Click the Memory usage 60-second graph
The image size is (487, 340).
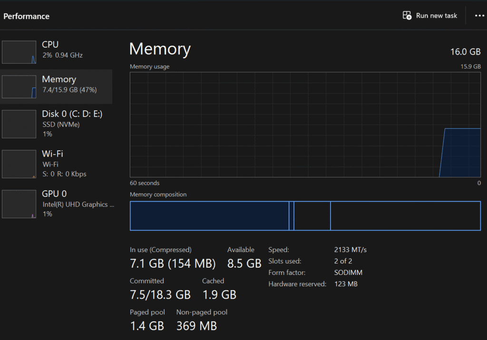point(305,125)
